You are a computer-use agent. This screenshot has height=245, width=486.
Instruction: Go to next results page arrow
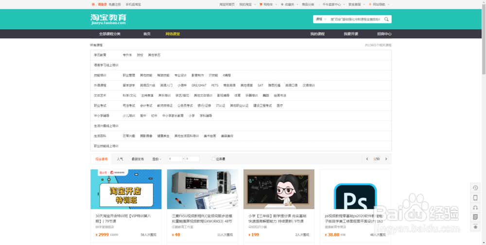coord(386,159)
